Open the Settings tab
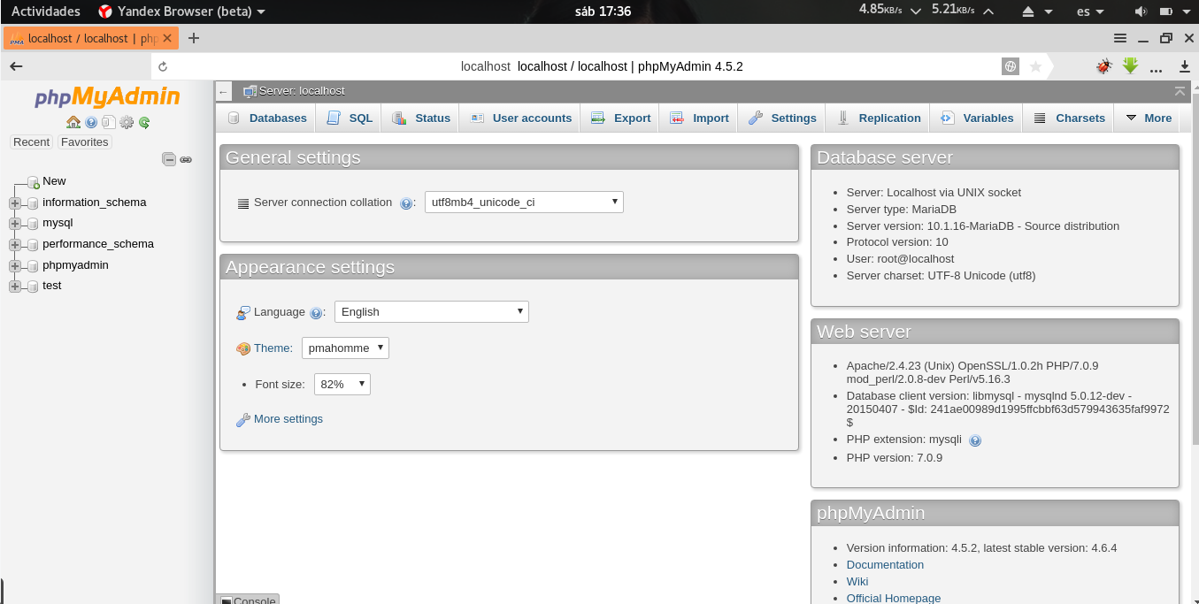 click(782, 119)
